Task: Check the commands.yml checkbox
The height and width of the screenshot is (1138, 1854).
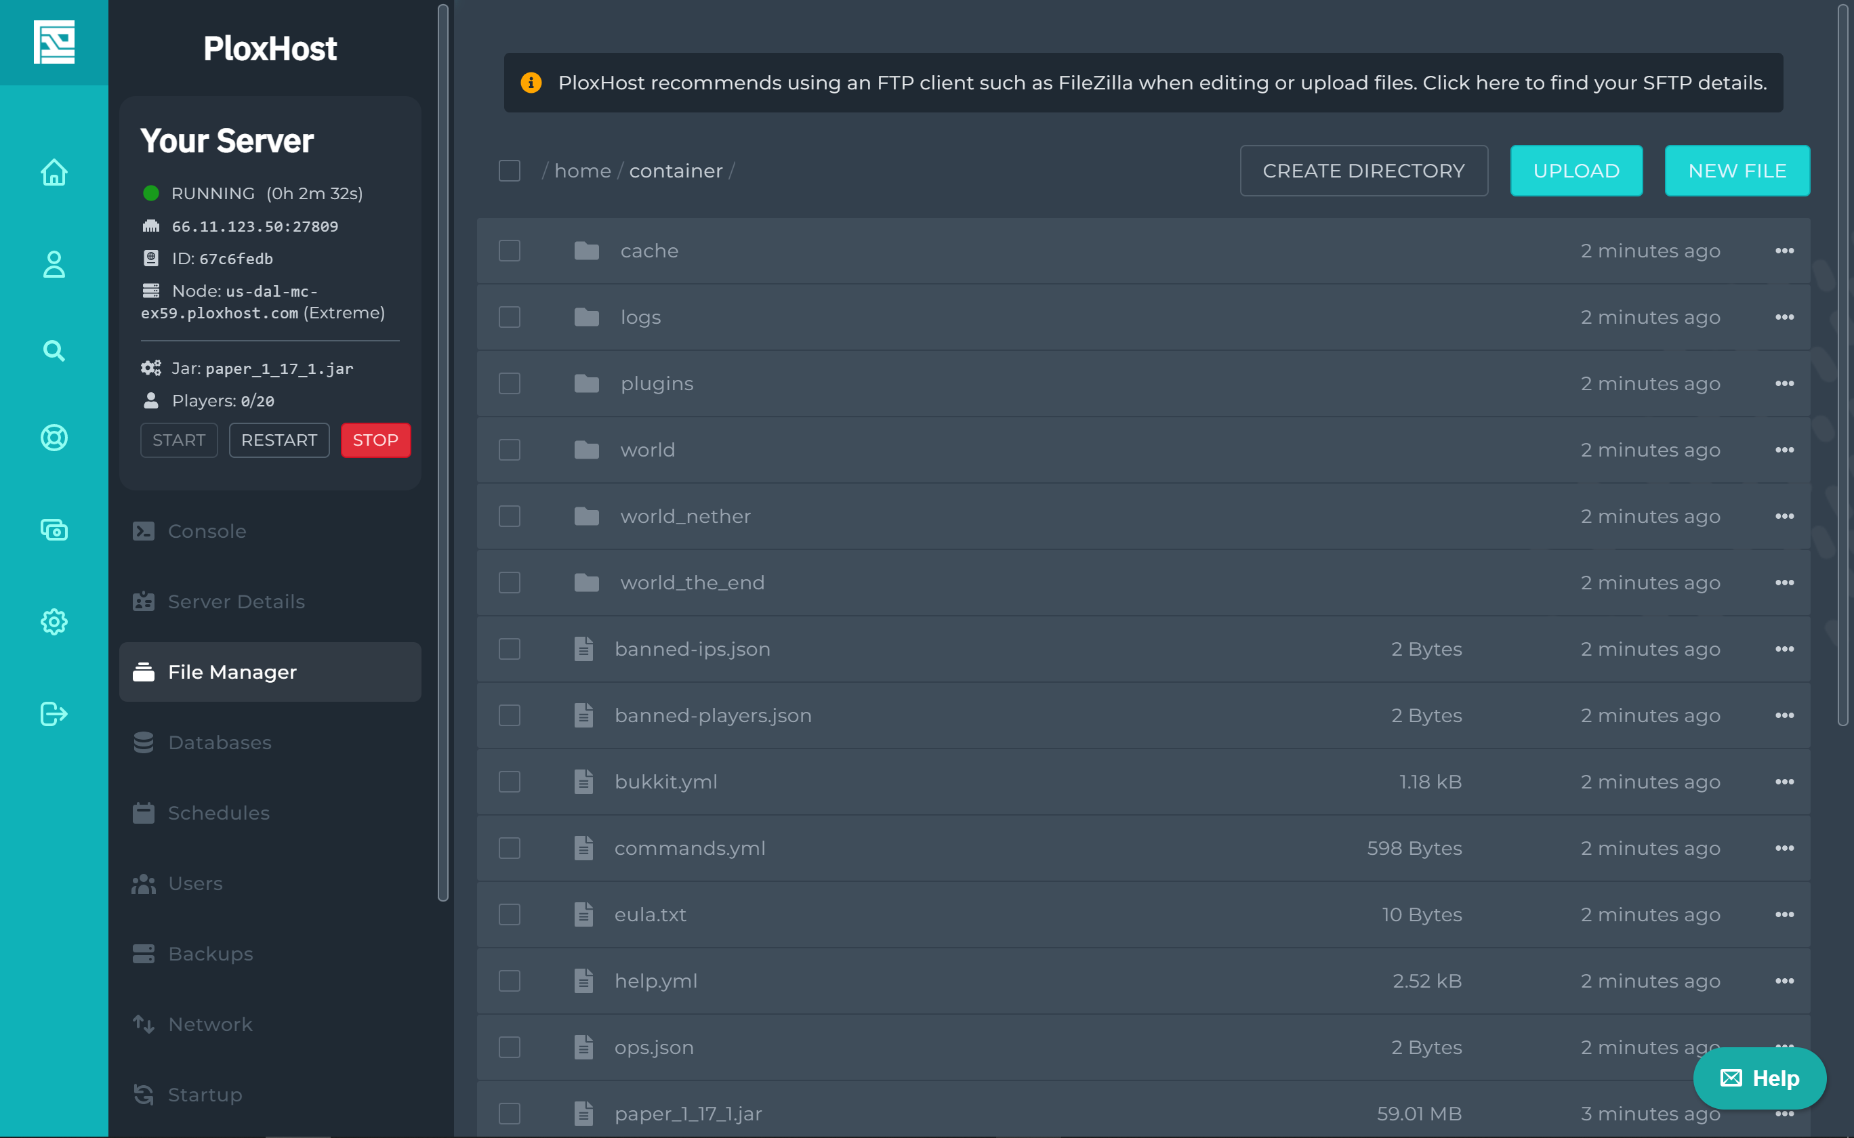Action: click(510, 848)
